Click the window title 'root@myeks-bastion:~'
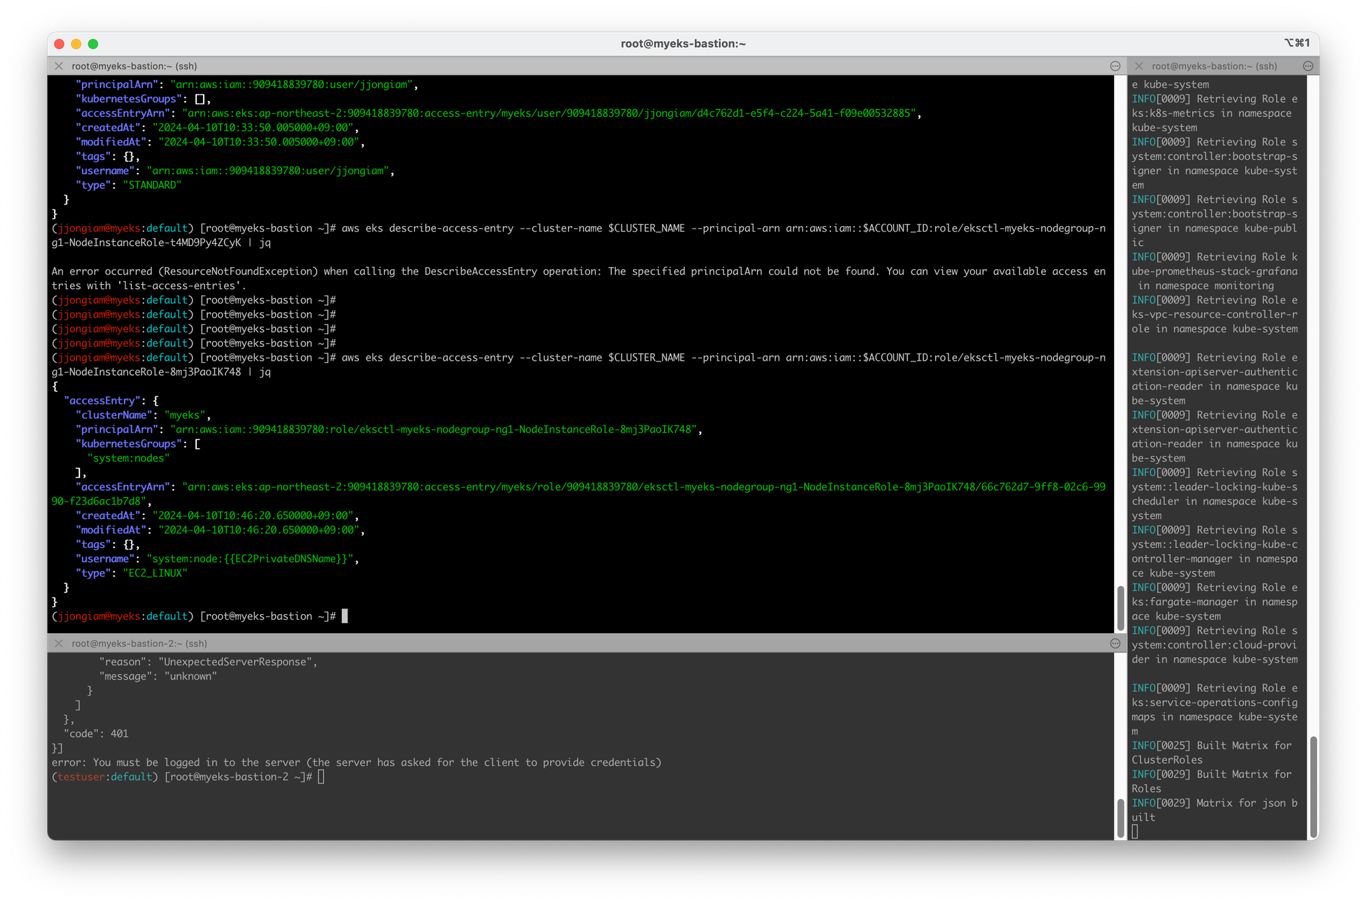 [x=683, y=44]
